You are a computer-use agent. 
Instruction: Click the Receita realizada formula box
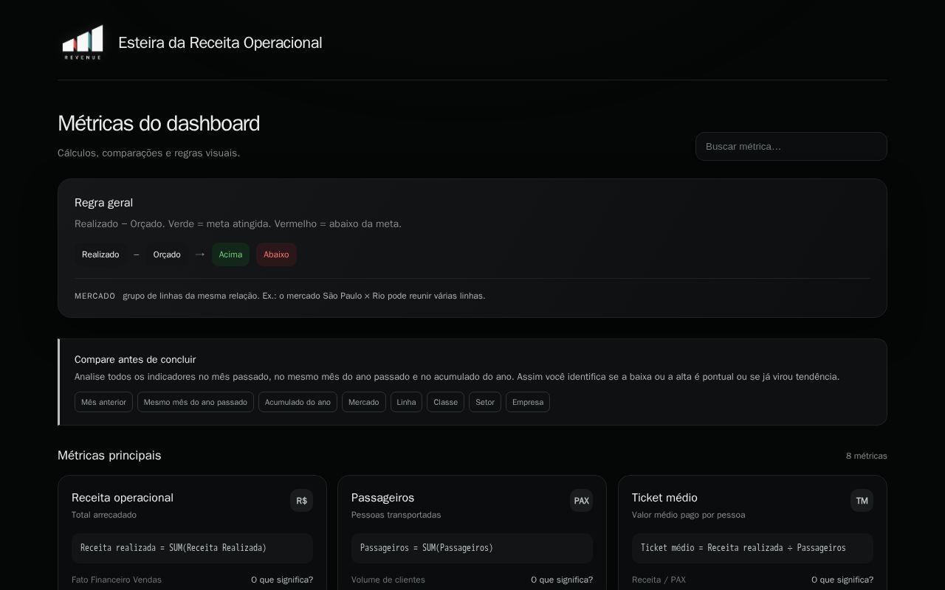pyautogui.click(x=192, y=548)
